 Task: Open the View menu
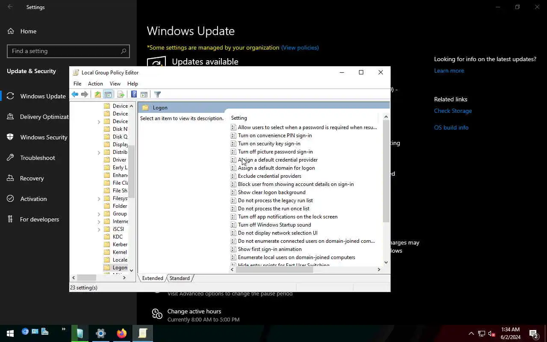(115, 84)
